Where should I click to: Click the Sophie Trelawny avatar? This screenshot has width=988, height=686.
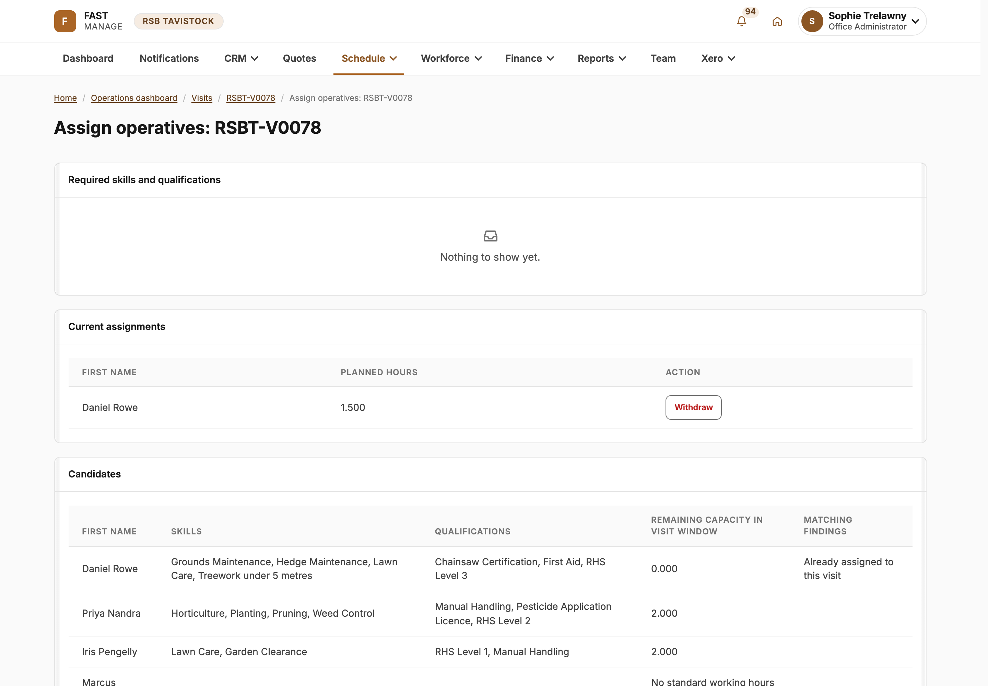point(812,21)
